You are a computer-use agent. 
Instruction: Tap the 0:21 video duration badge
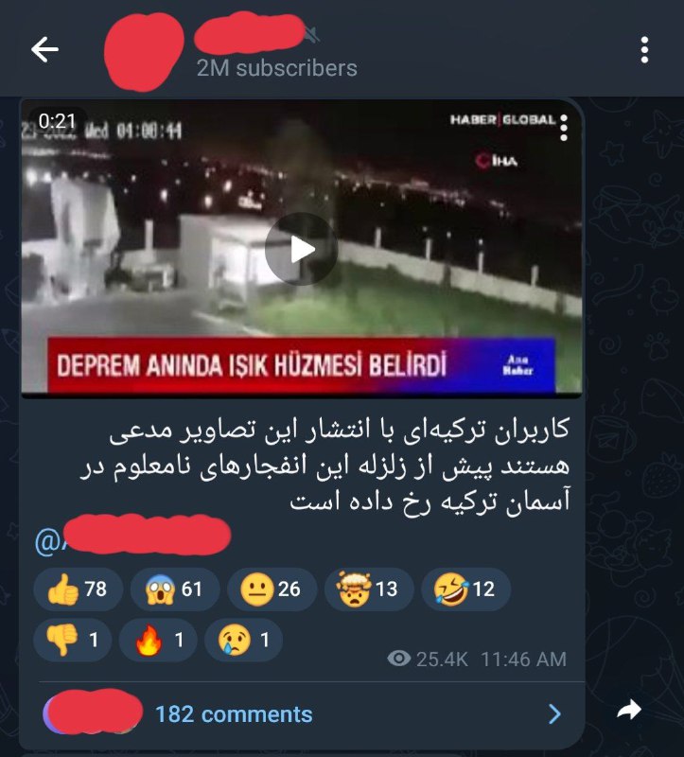[x=57, y=121]
